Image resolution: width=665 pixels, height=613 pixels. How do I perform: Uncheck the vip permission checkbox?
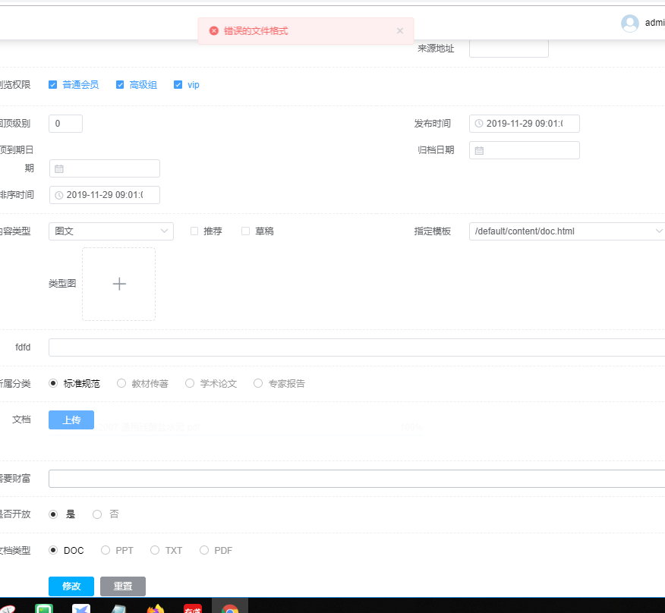178,85
